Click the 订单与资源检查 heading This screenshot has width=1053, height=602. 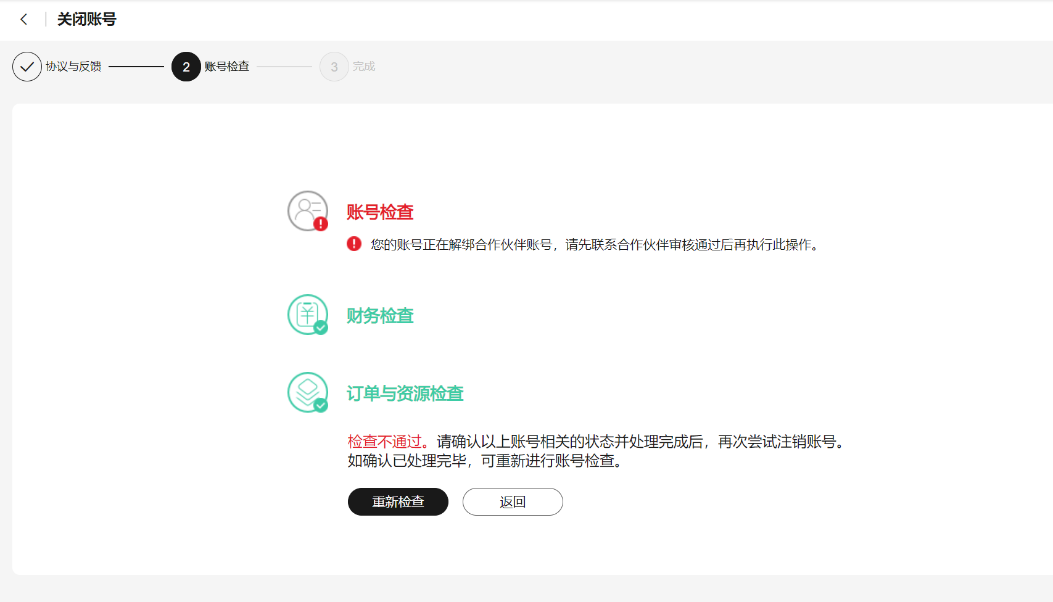[x=405, y=394]
